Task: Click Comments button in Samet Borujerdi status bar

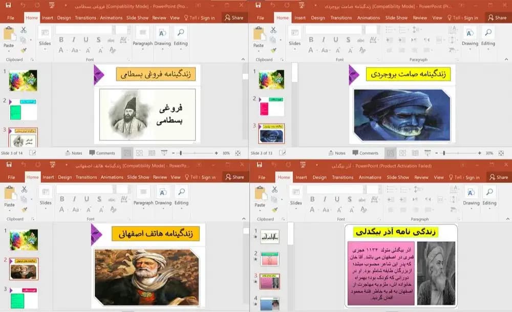Action: pos(366,153)
